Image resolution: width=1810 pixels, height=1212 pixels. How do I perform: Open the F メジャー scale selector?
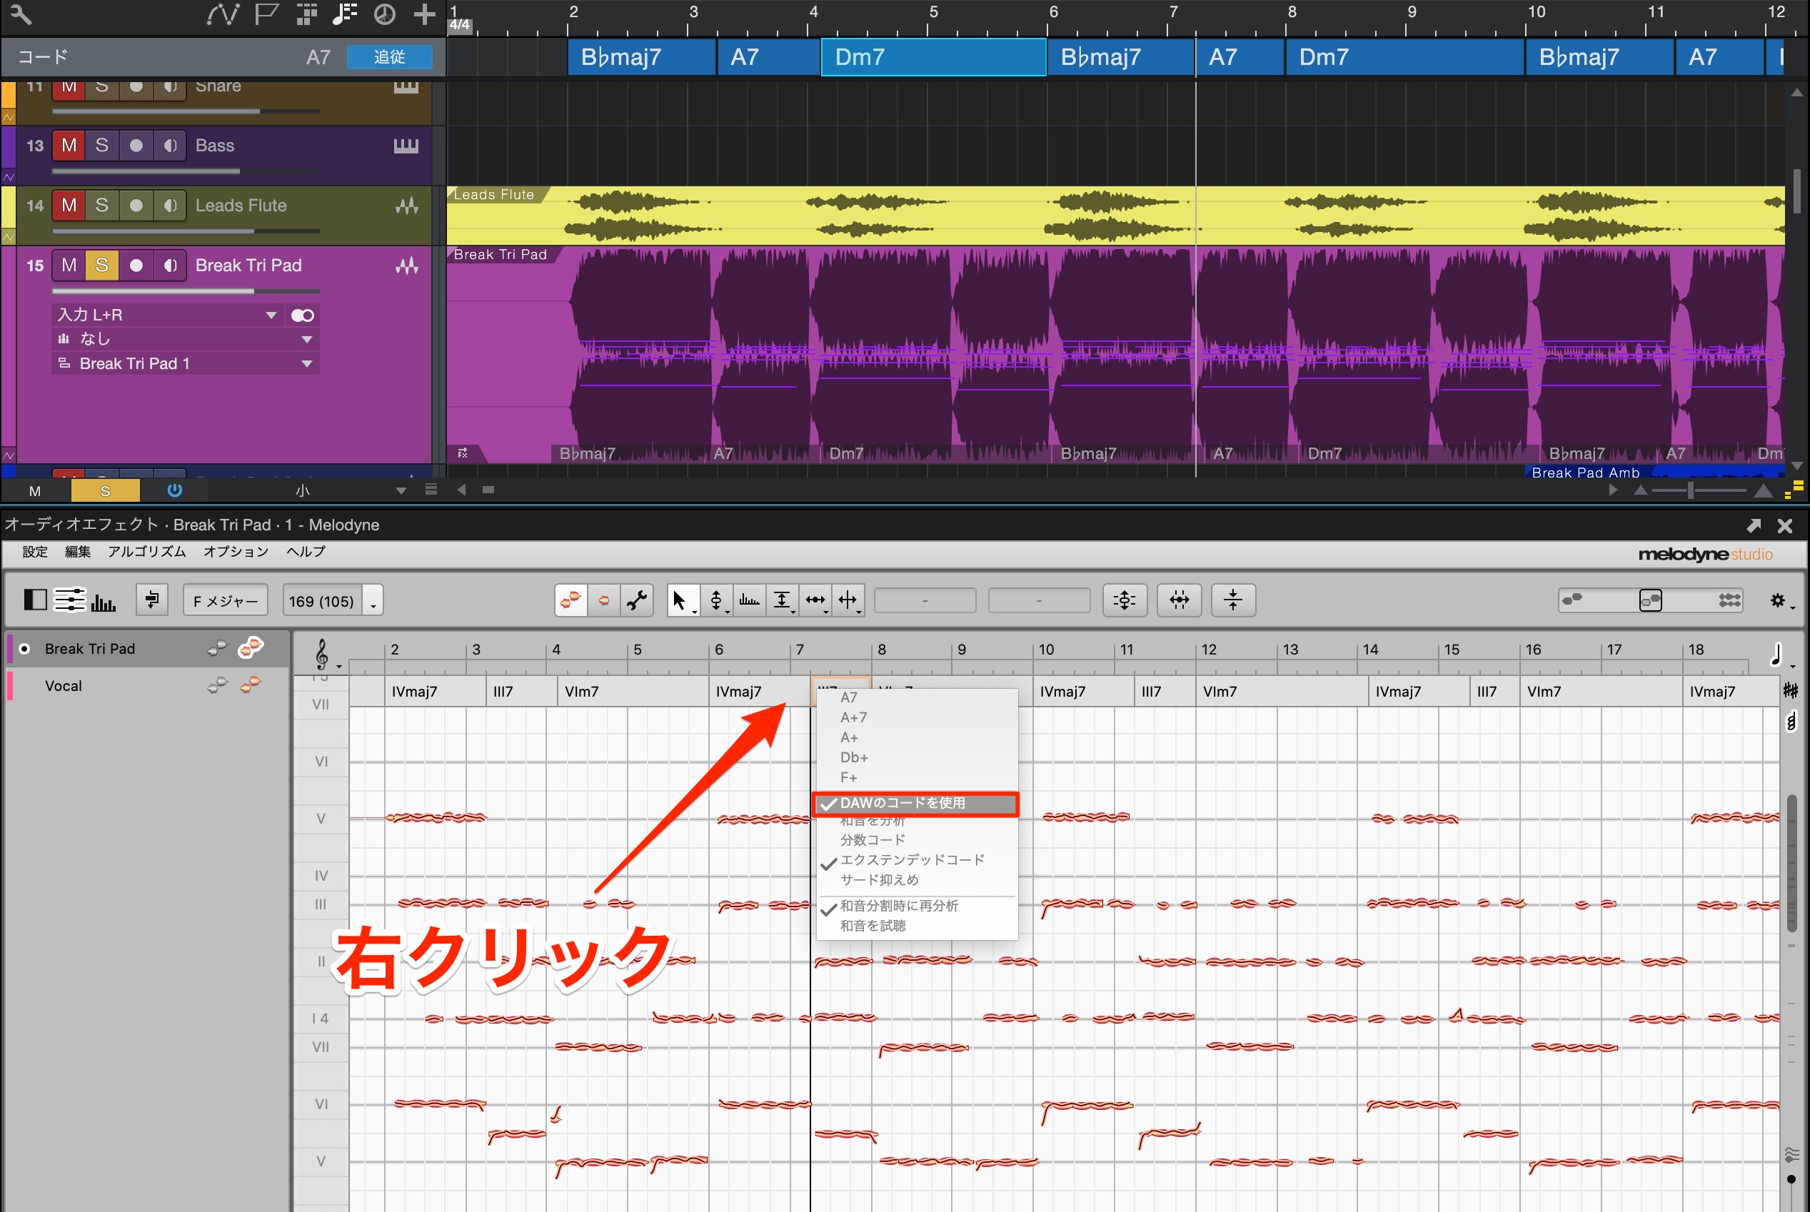pyautogui.click(x=225, y=600)
